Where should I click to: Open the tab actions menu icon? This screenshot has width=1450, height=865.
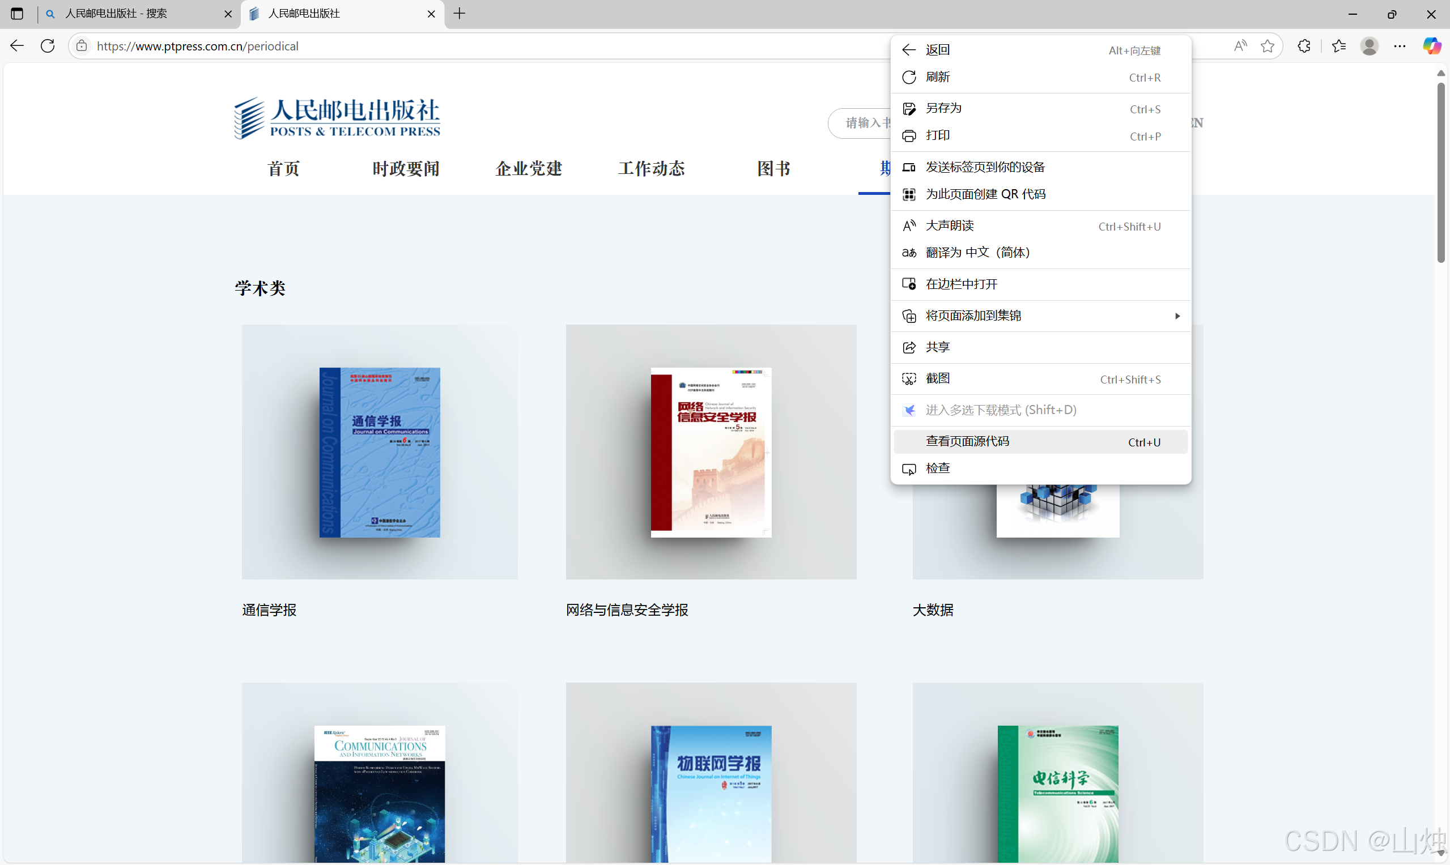pyautogui.click(x=17, y=14)
